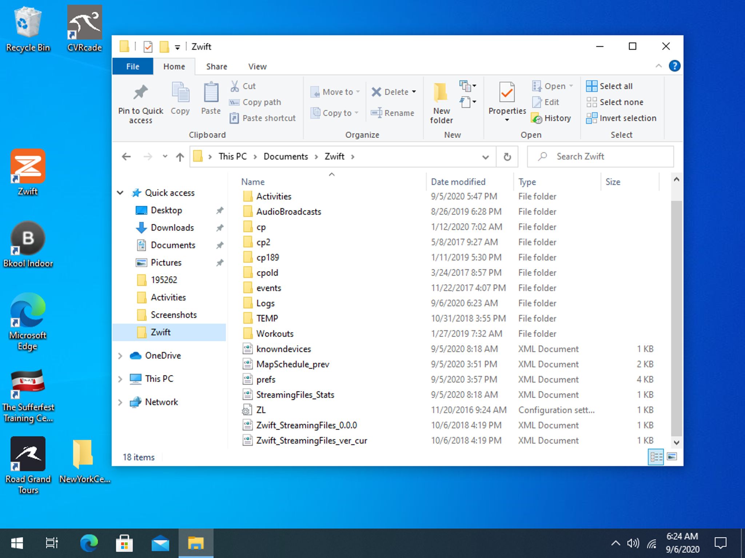745x558 pixels.
Task: Go up one folder level arrow
Action: [180, 157]
